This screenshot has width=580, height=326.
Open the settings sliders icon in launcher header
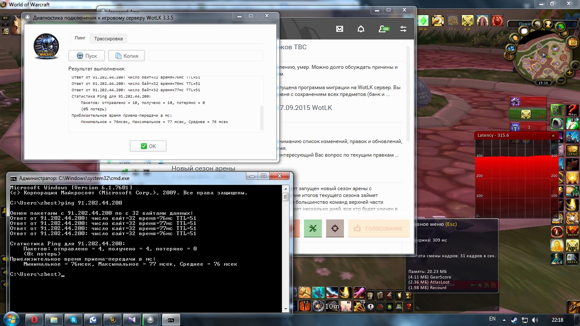[403, 29]
